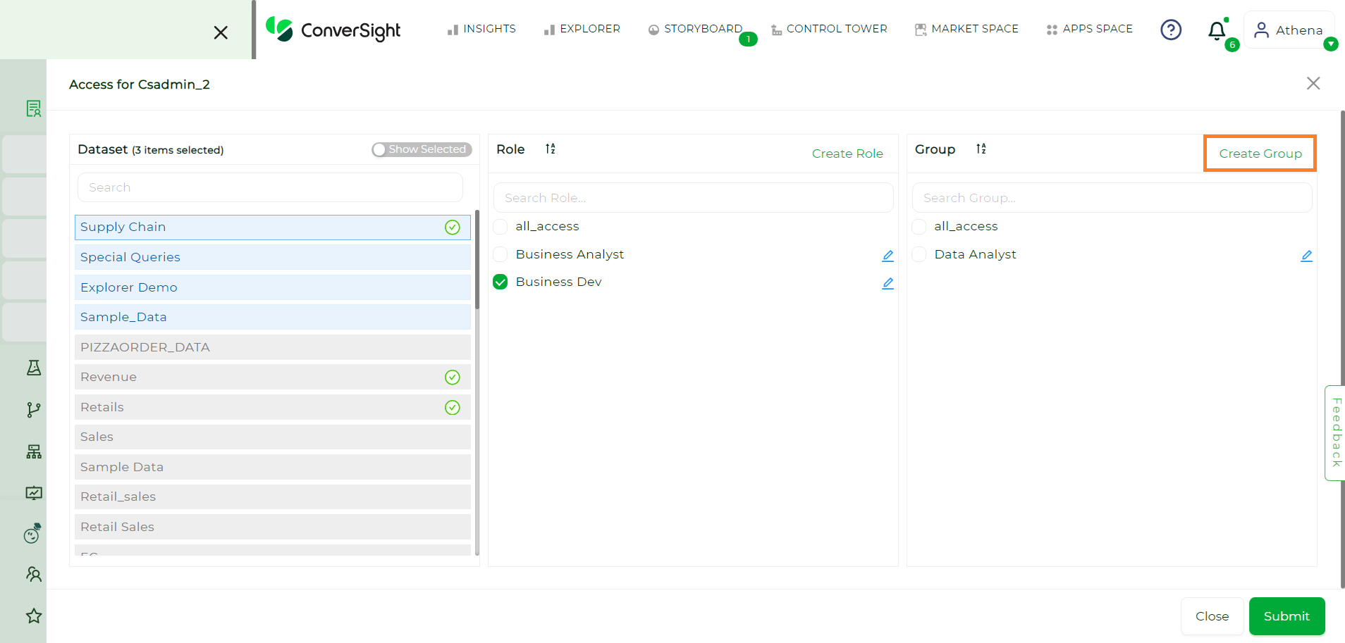
Task: Open the branch flow sidebar icon
Action: 33,410
